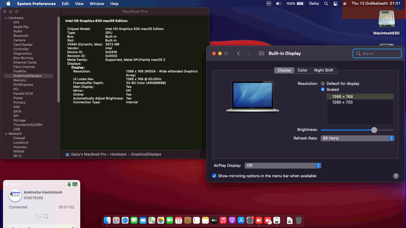The width and height of the screenshot is (406, 228).
Task: Click System Information sidebar scrollbar
Action: 59,59
